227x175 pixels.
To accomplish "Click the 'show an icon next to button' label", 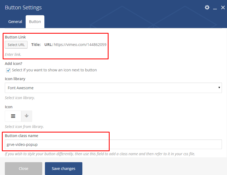I will point(54,70).
